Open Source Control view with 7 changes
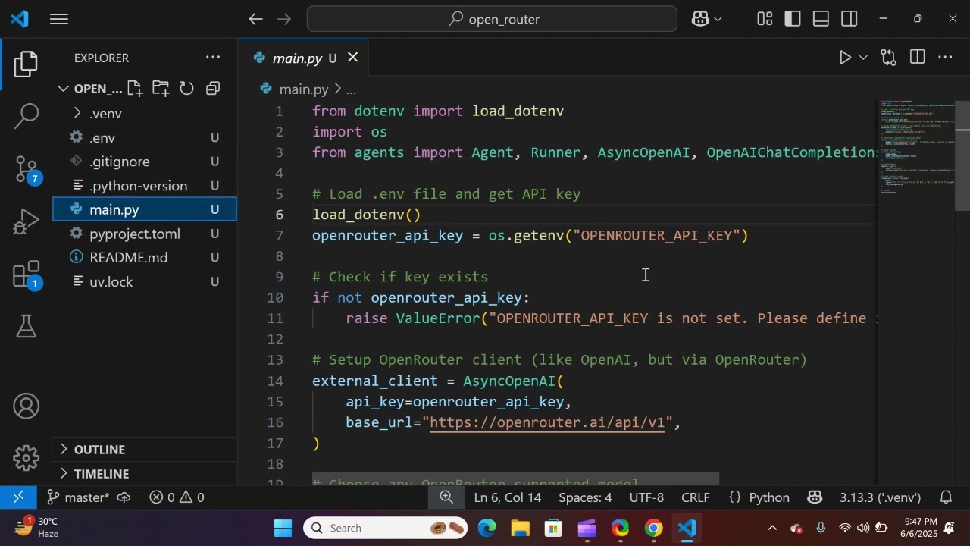Image resolution: width=970 pixels, height=546 pixels. pyautogui.click(x=26, y=170)
